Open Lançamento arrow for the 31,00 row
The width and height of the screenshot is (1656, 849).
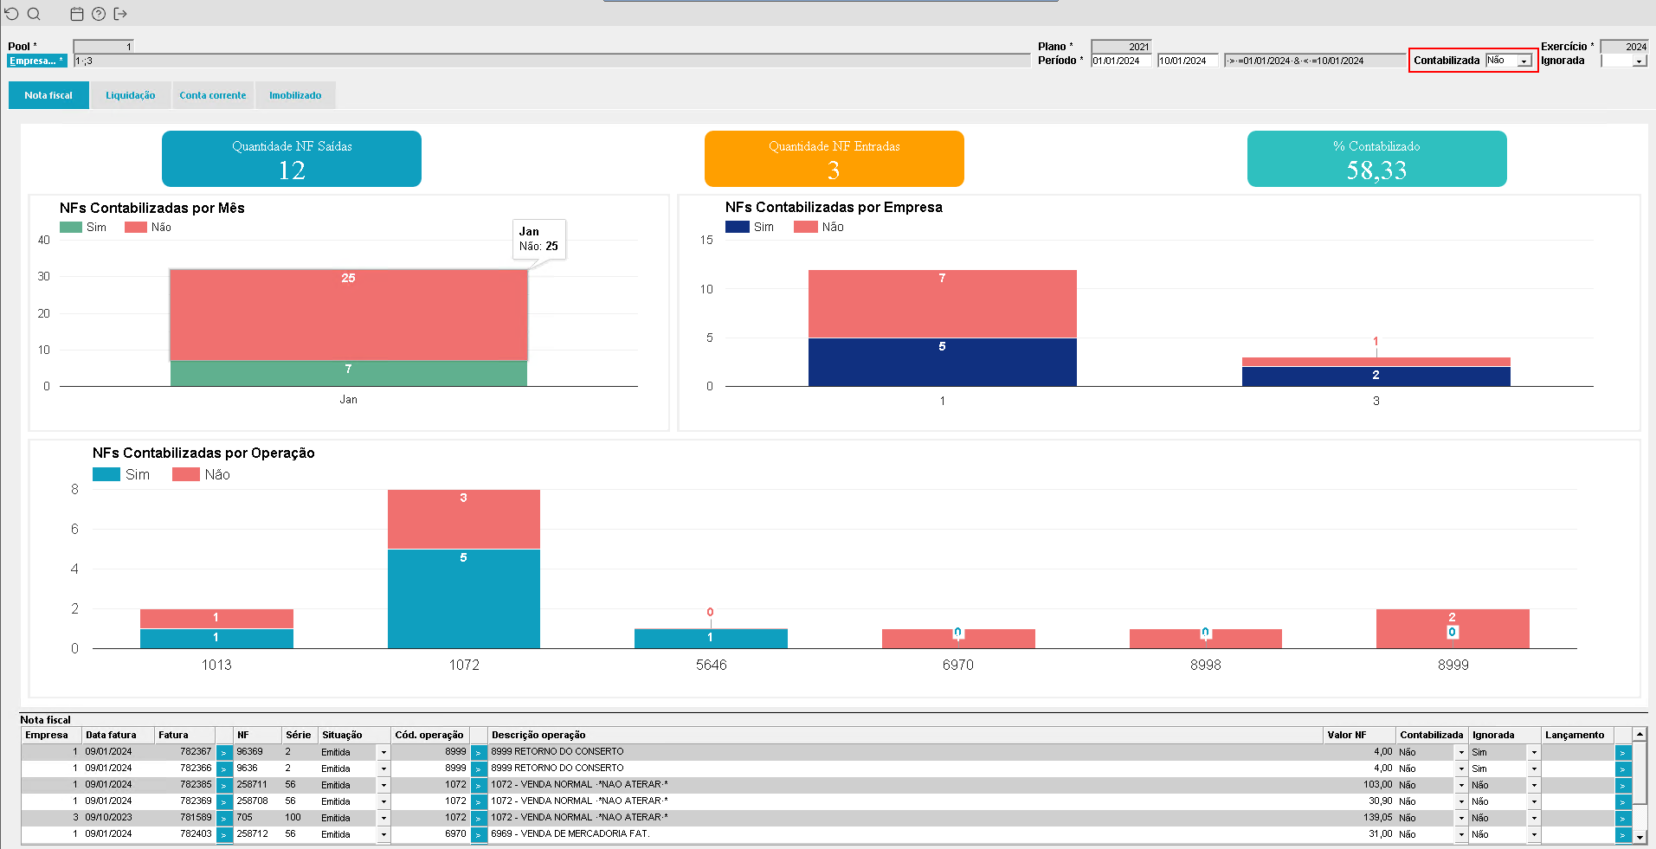tap(1623, 834)
